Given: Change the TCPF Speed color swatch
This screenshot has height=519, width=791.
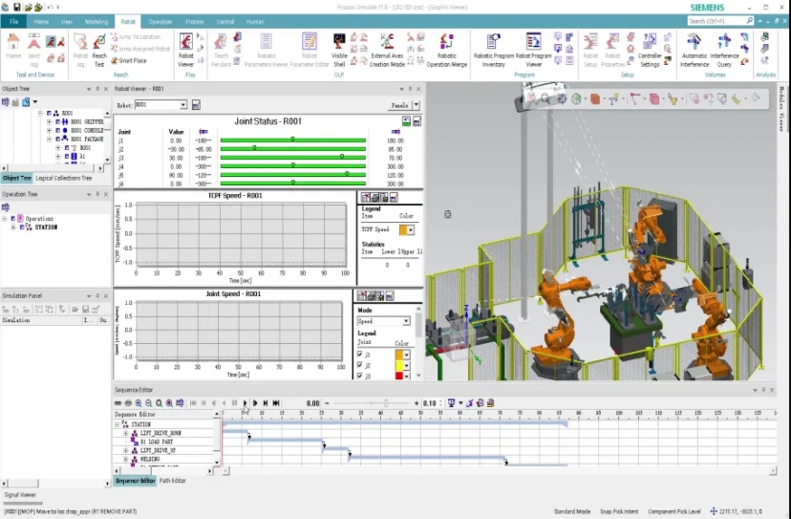Looking at the screenshot, I should click(x=406, y=229).
